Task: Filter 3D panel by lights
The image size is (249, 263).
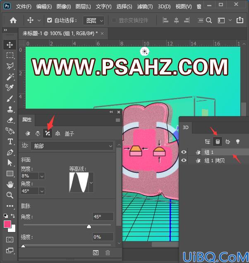Action: point(237,142)
